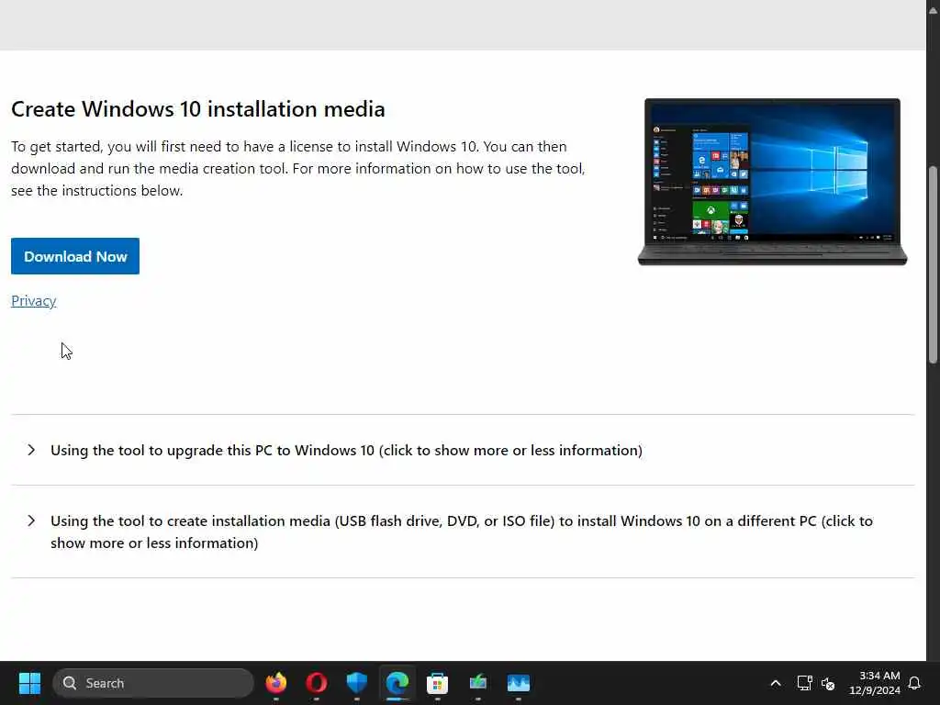Click 'Create Windows 10 installation media' heading

[x=198, y=109]
